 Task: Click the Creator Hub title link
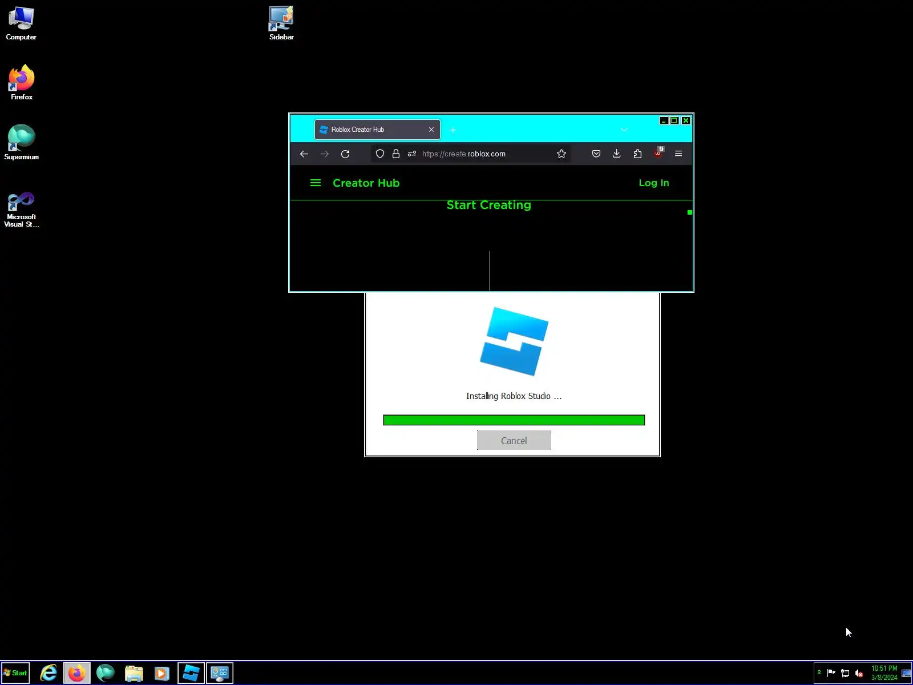366,183
